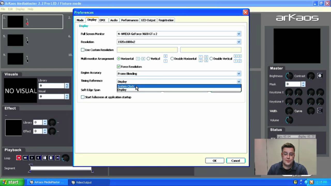Image resolution: width=331 pixels, height=186 pixels.
Task: Enable Use Custom Resolution checkbox
Action: [82, 50]
